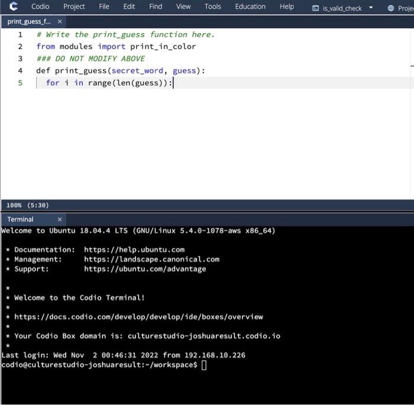
Task: Open the Education menu
Action: tap(250, 7)
